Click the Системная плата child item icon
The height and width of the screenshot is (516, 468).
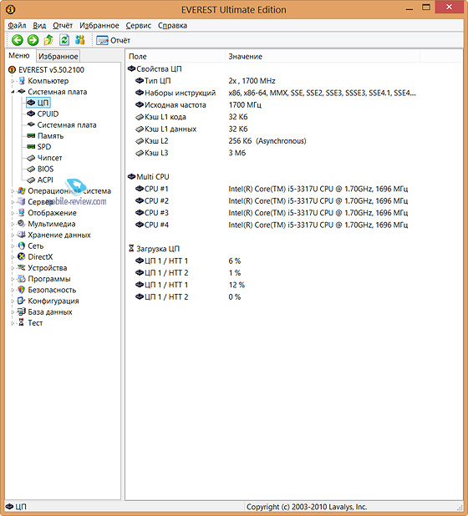click(x=31, y=124)
